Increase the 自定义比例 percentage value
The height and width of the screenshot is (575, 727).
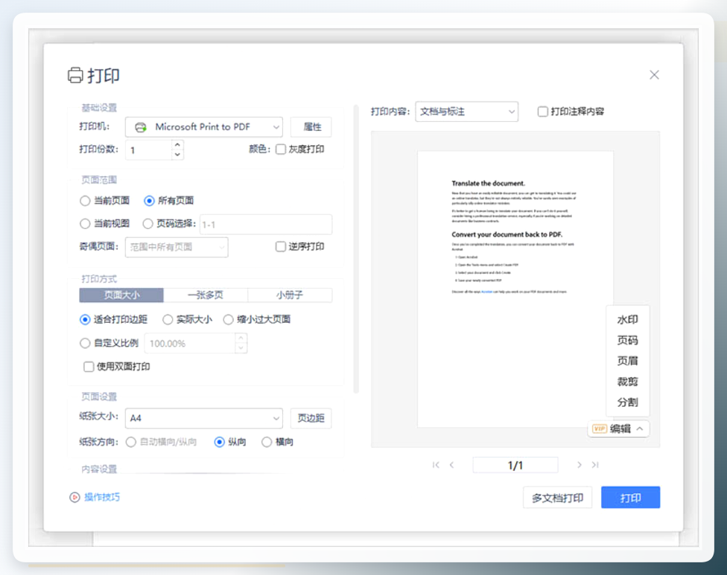(x=241, y=338)
